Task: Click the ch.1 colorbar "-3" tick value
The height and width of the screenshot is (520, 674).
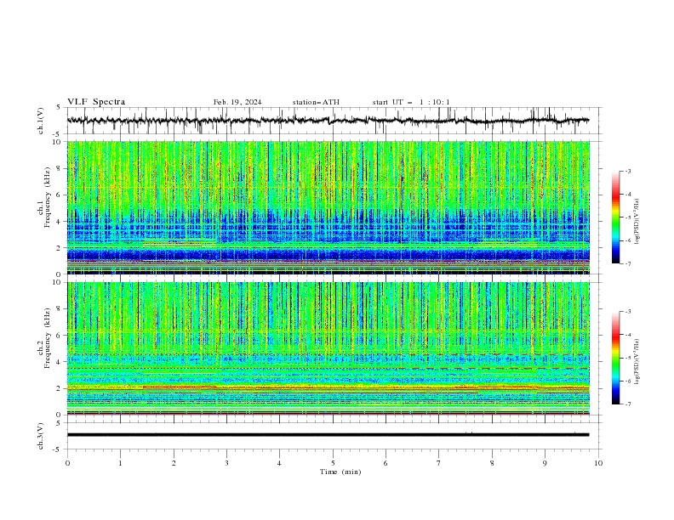Action: [x=627, y=171]
